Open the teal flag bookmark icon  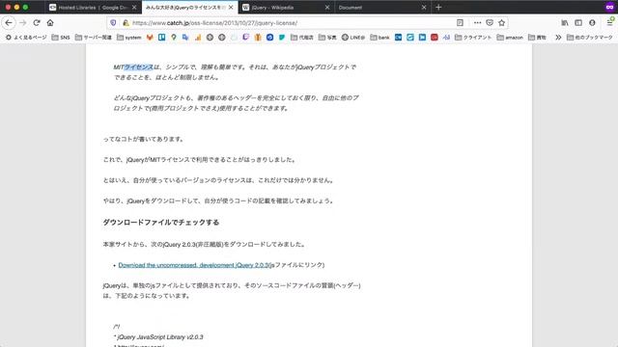(282, 38)
